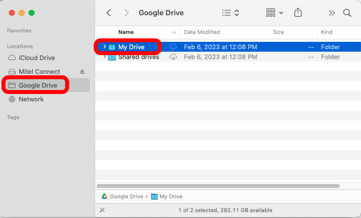Open the group-by grid dropdown
The width and height of the screenshot is (361, 218).
274,13
